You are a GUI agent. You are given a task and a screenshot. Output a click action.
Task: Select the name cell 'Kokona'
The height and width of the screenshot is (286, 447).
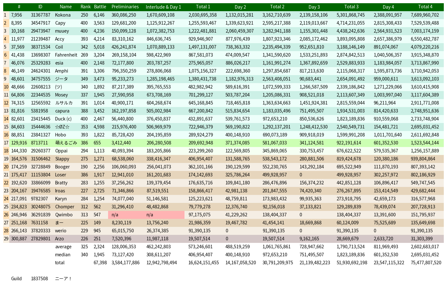(x=63, y=15)
